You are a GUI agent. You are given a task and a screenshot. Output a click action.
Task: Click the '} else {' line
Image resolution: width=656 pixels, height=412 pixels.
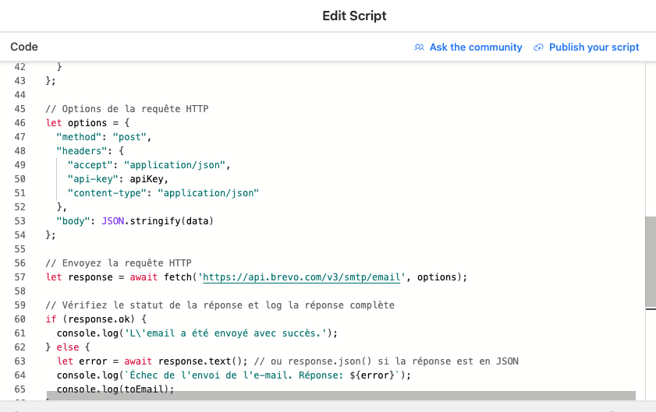click(x=68, y=347)
